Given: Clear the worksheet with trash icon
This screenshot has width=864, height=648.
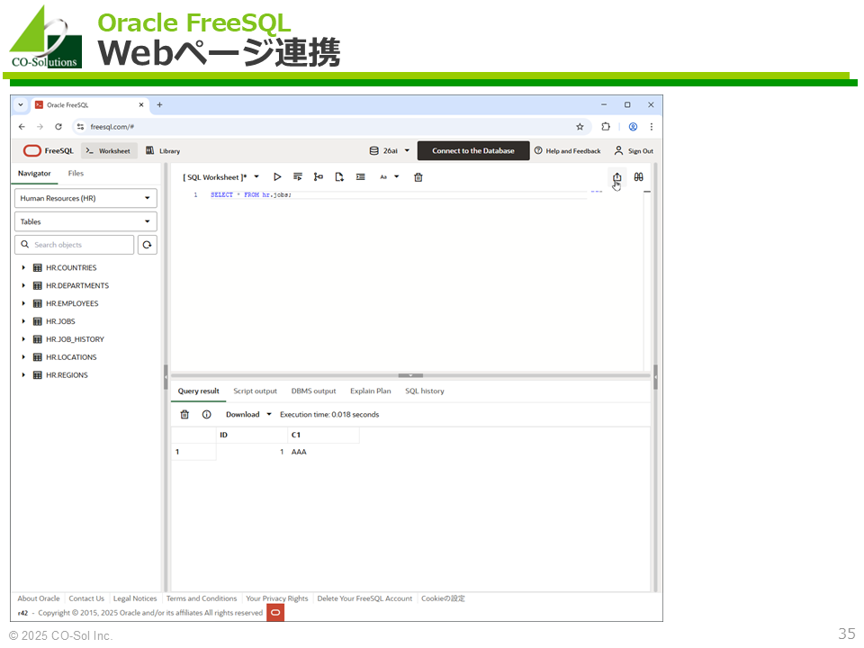Looking at the screenshot, I should pyautogui.click(x=418, y=177).
